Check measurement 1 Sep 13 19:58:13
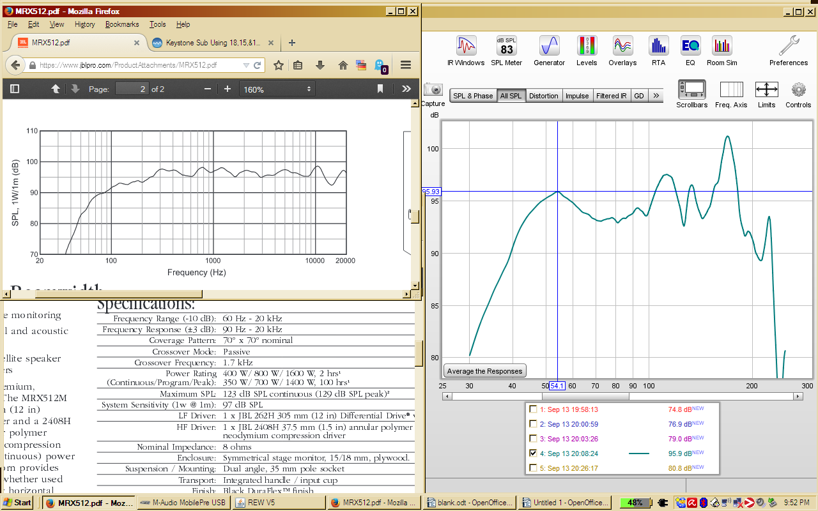Image resolution: width=818 pixels, height=511 pixels. pyautogui.click(x=533, y=409)
